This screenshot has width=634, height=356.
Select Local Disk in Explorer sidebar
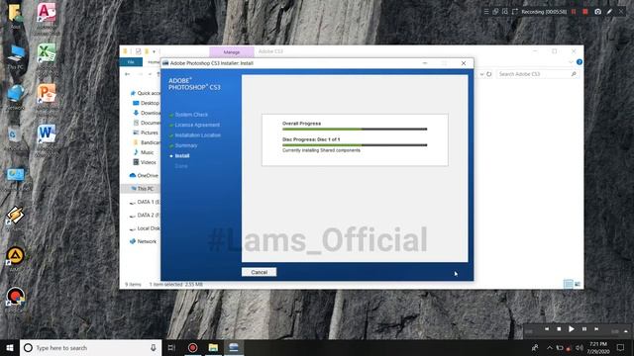(x=145, y=228)
